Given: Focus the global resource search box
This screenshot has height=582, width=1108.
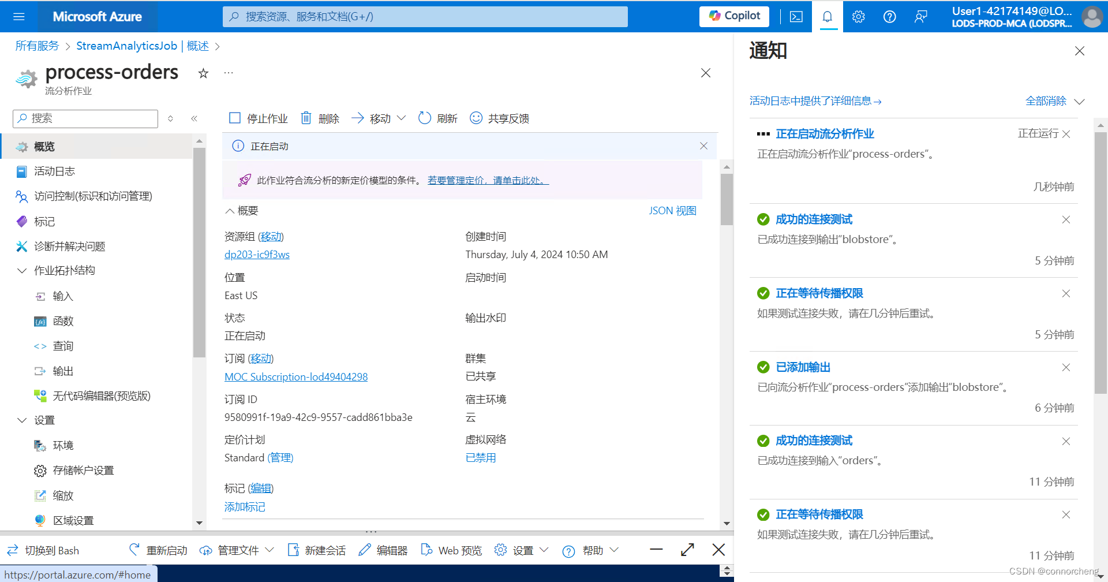Looking at the screenshot, I should [x=425, y=16].
